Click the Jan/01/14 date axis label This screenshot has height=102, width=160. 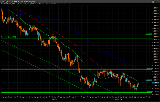click(119, 99)
